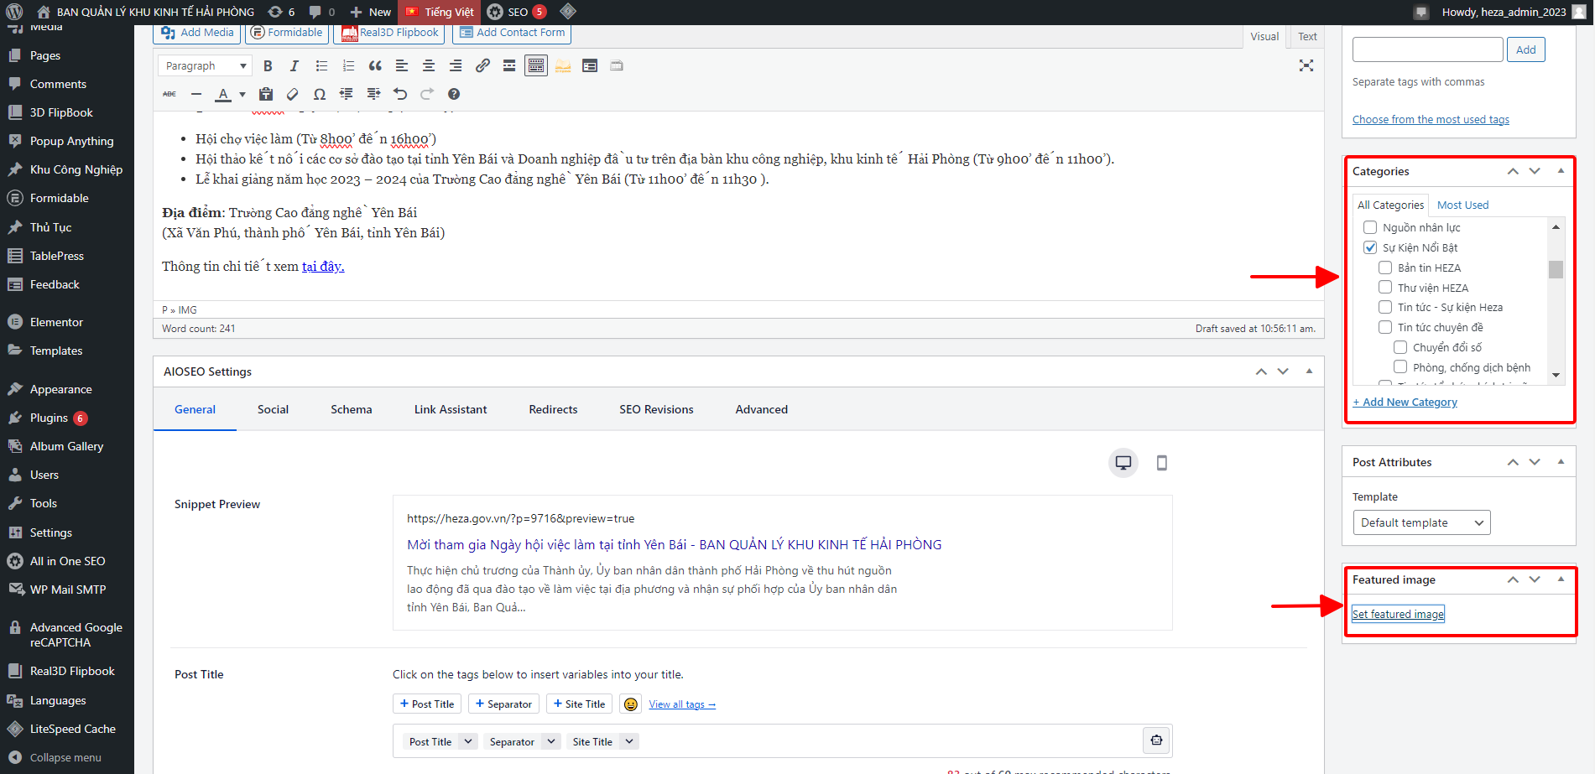Open the Default template dropdown
The width and height of the screenshot is (1595, 774).
pos(1421,523)
